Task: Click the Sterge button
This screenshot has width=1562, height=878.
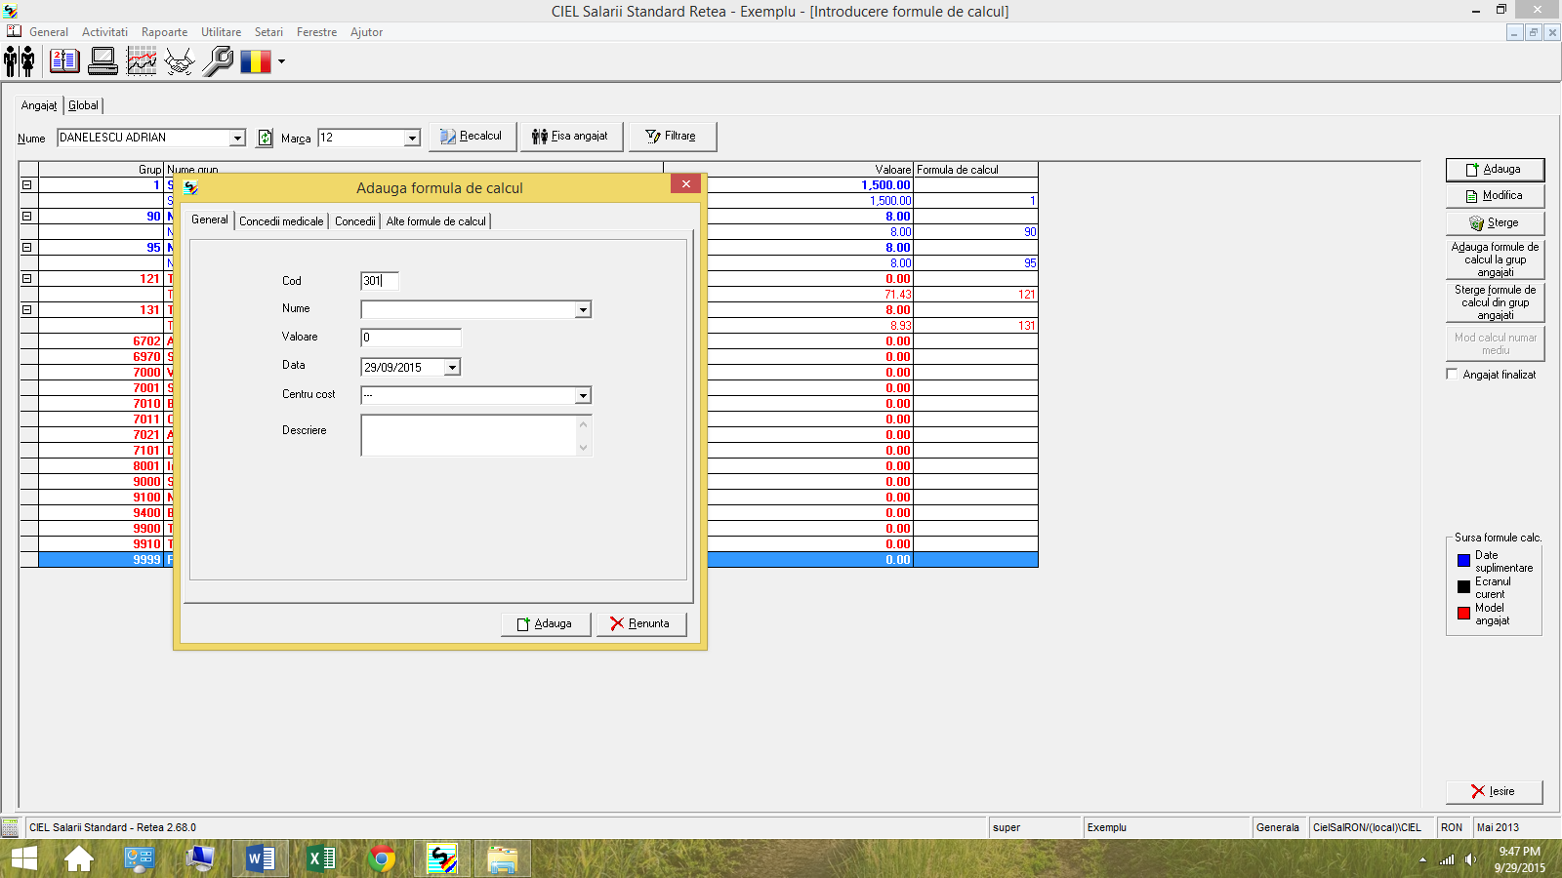Action: [x=1495, y=223]
